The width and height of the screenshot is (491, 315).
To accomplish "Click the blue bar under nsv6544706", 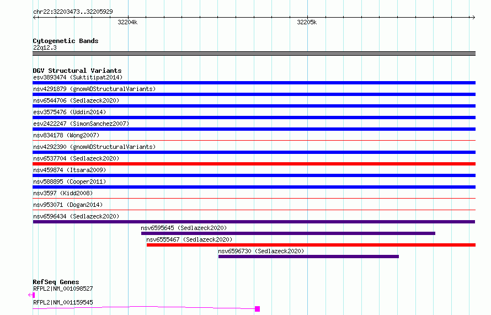I will (x=254, y=106).
